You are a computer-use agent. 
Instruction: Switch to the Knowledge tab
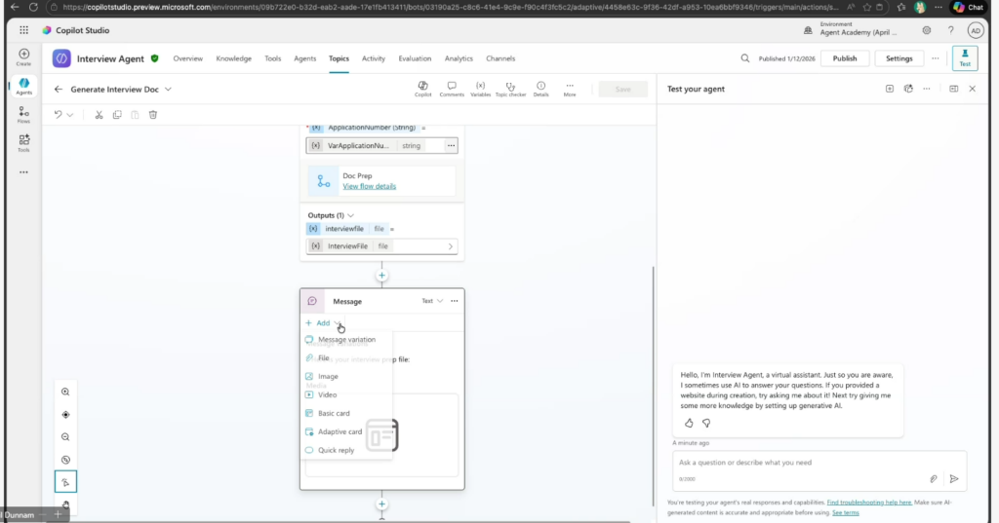(233, 58)
